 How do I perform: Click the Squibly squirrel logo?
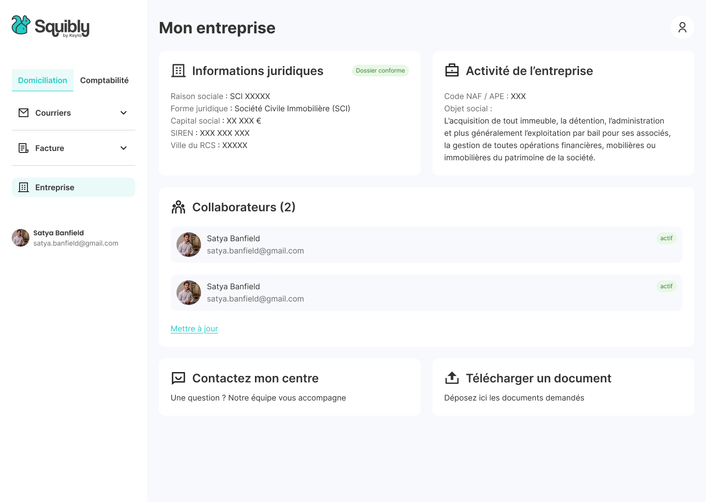21,25
